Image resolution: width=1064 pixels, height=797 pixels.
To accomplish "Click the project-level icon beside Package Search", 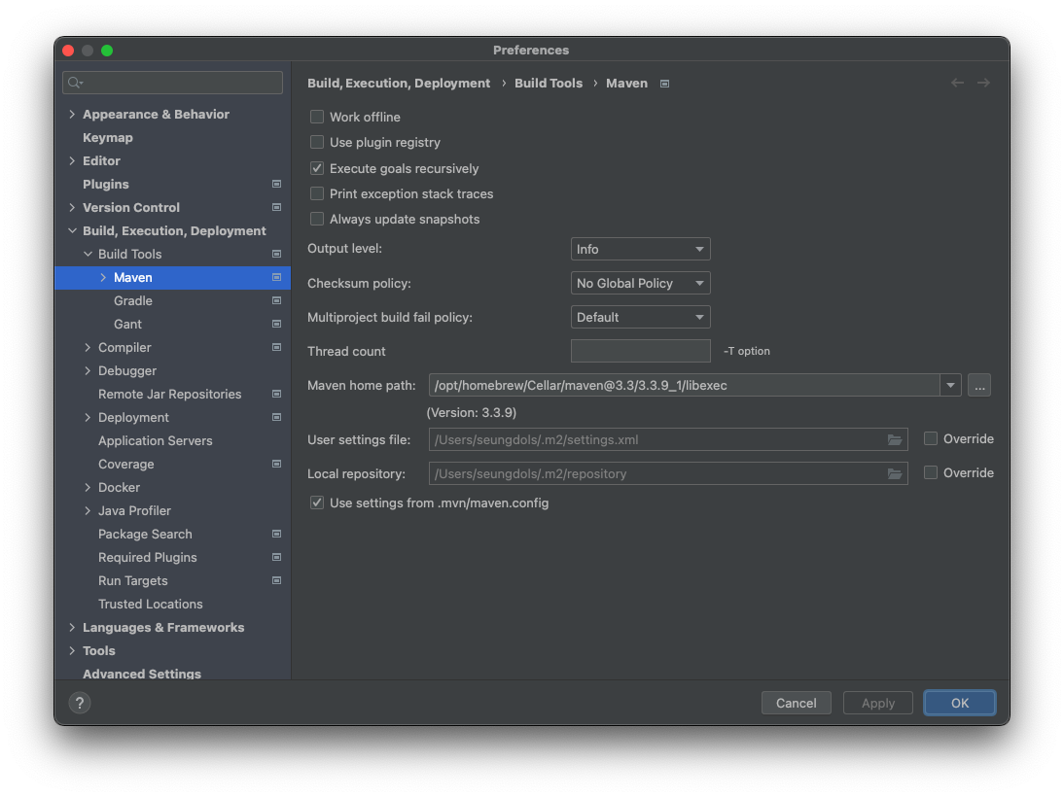I will (x=277, y=534).
